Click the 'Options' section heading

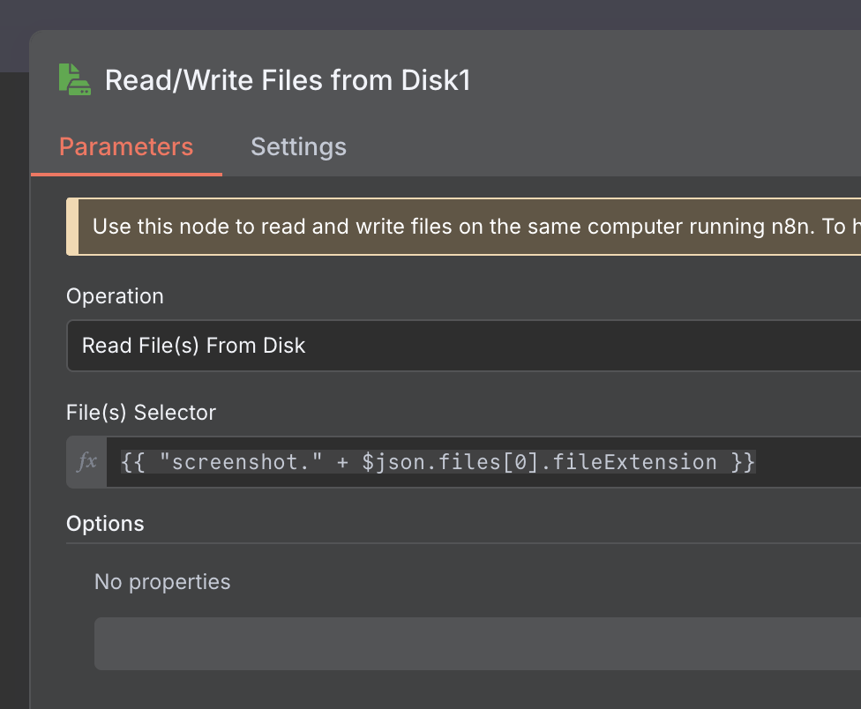[x=105, y=523]
